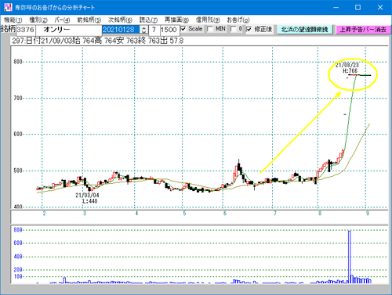
Task: Uncheck the Scale checkbox
Action: (183, 29)
